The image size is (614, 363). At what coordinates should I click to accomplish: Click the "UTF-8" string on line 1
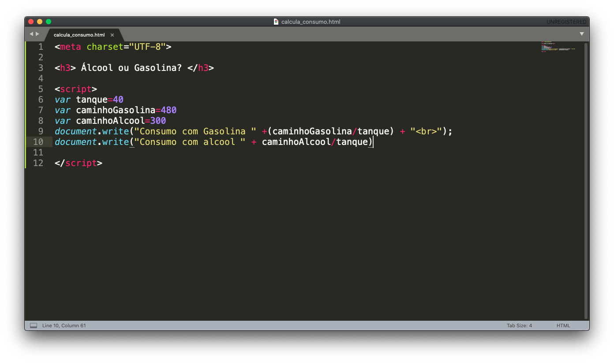click(147, 47)
